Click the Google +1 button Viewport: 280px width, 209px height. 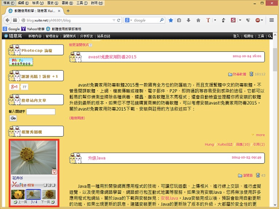(14, 87)
